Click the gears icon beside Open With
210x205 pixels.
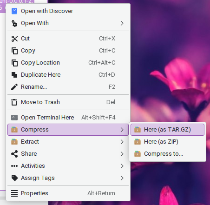coord(14,23)
